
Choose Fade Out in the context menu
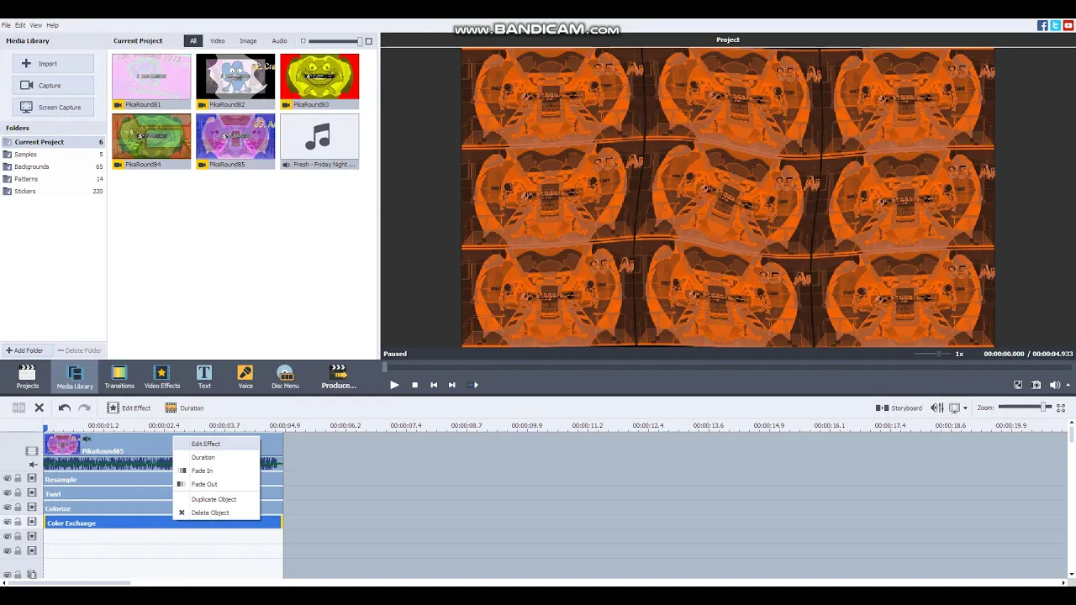point(217,484)
